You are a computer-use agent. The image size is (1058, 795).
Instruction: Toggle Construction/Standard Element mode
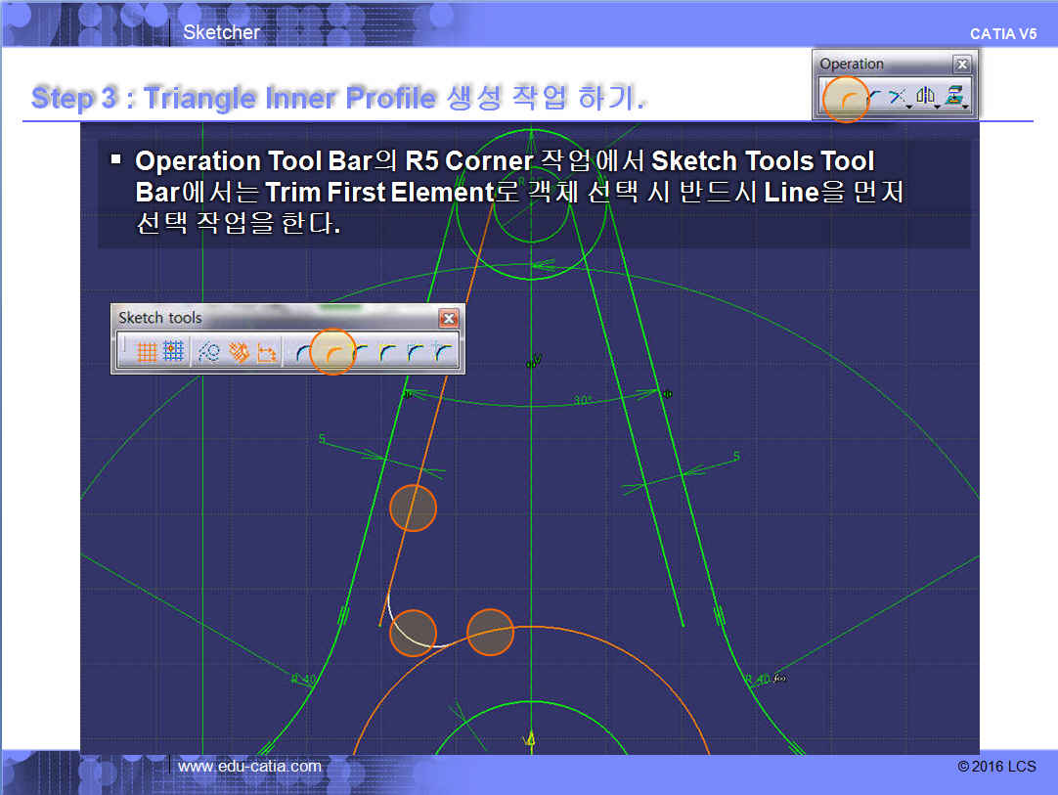(x=208, y=353)
